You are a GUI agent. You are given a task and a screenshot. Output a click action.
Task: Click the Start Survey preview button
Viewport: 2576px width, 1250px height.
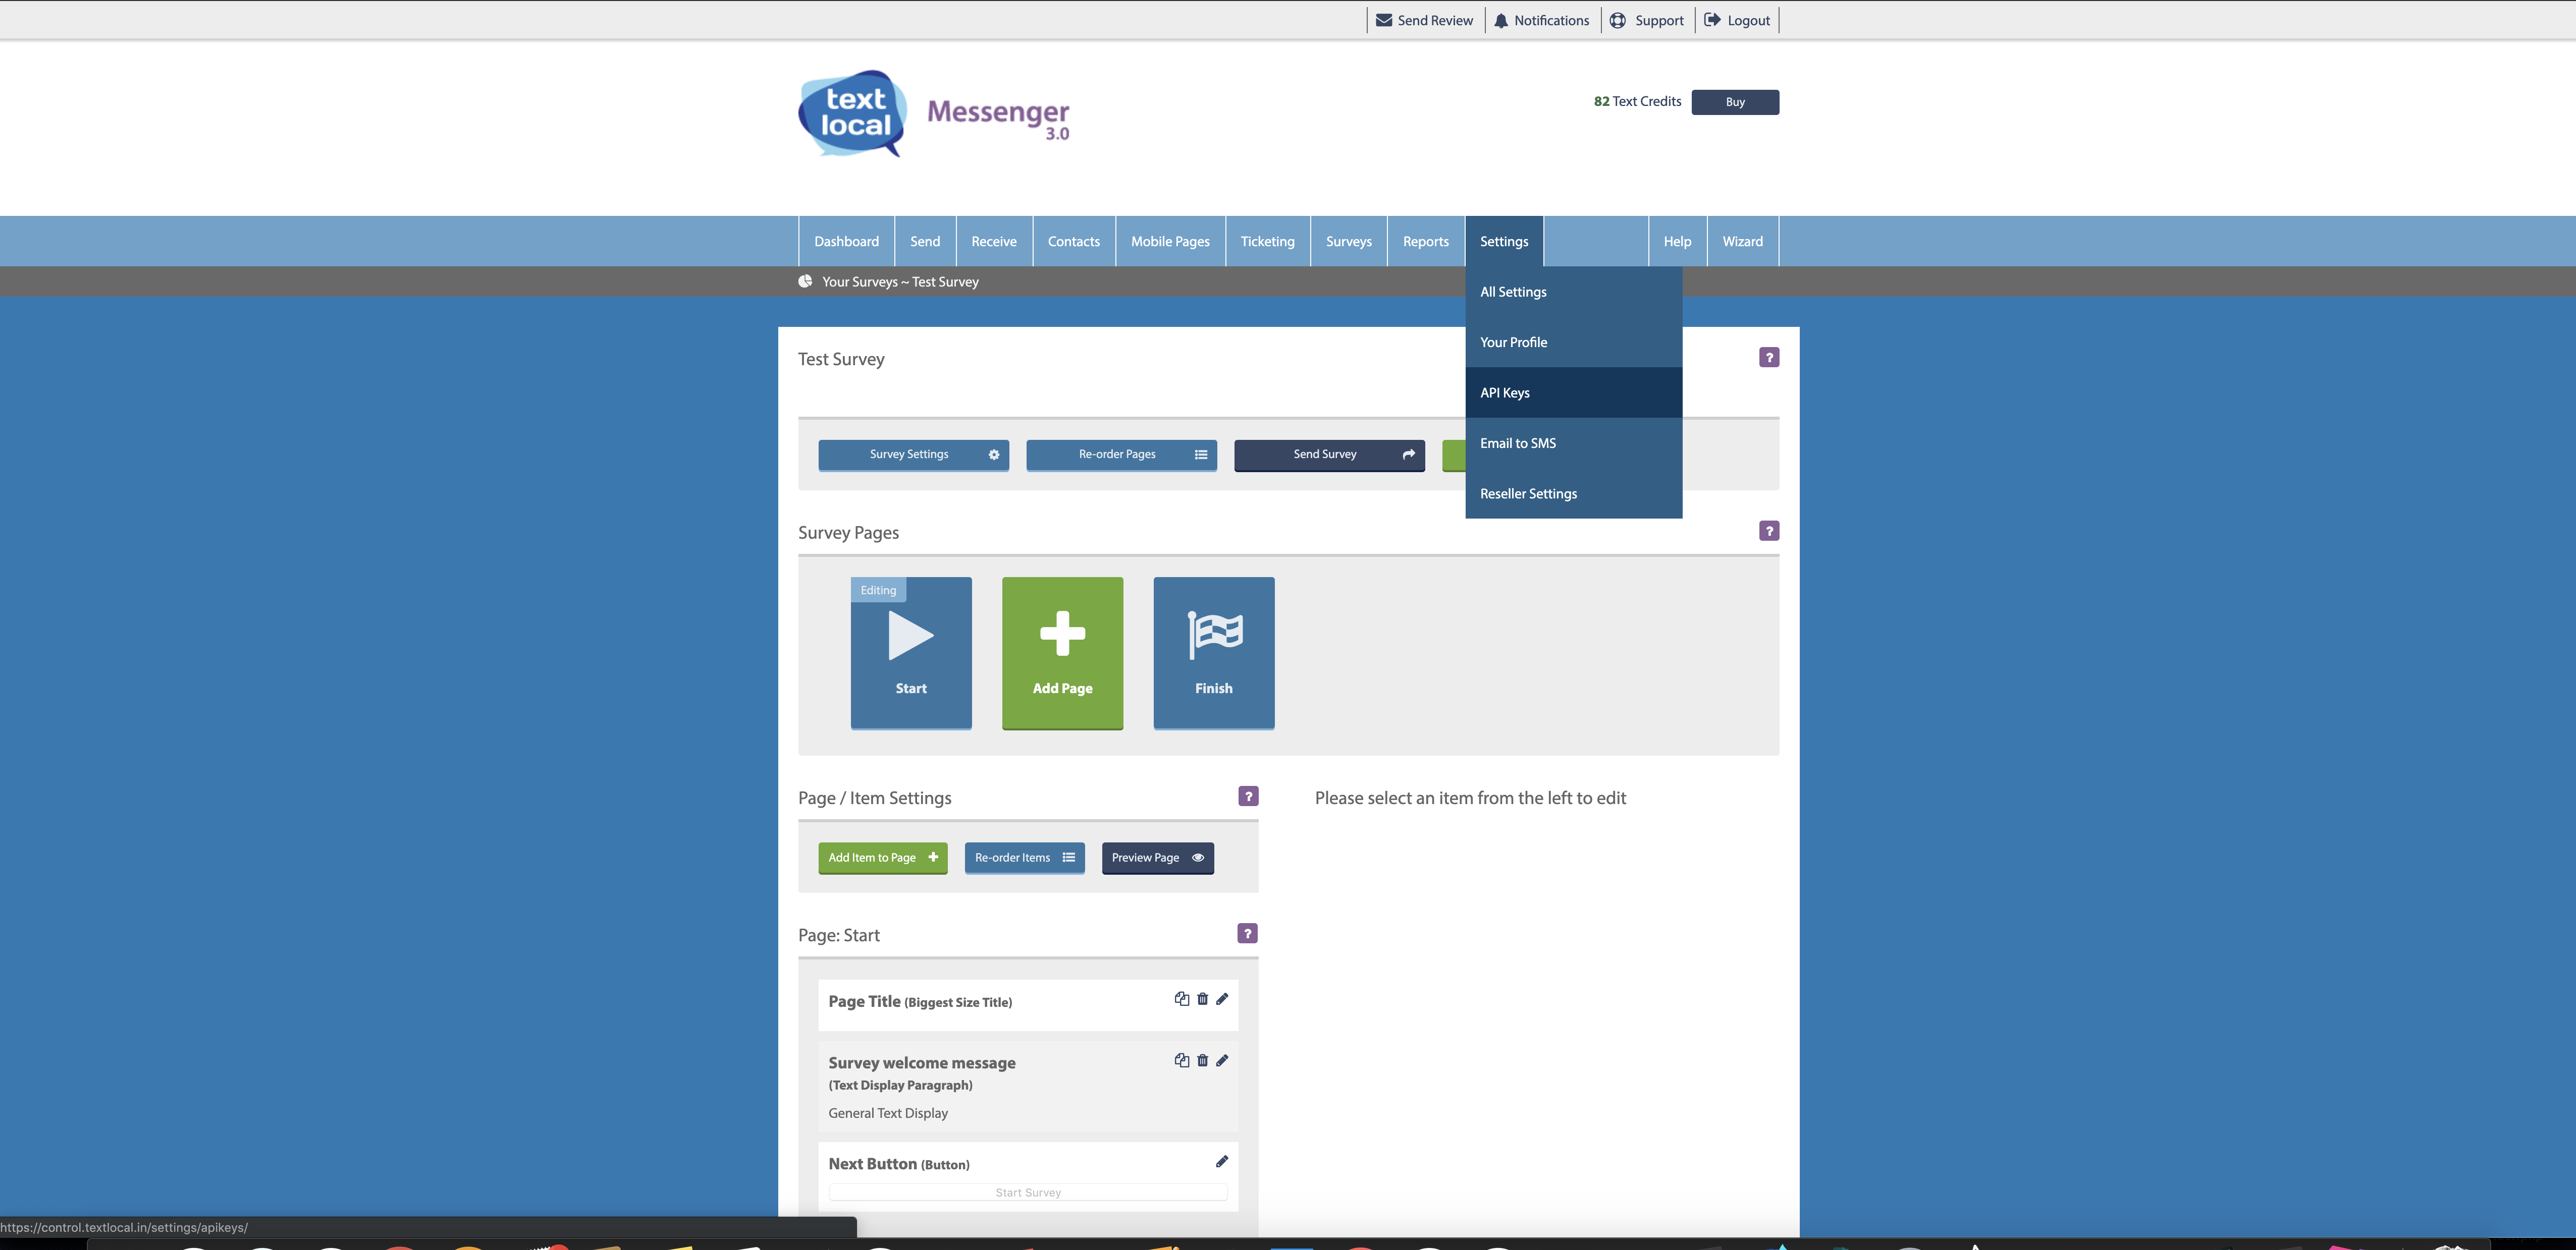(x=1028, y=1192)
